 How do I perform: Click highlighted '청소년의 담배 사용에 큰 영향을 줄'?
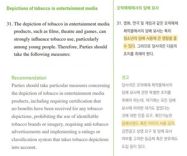[150, 38]
